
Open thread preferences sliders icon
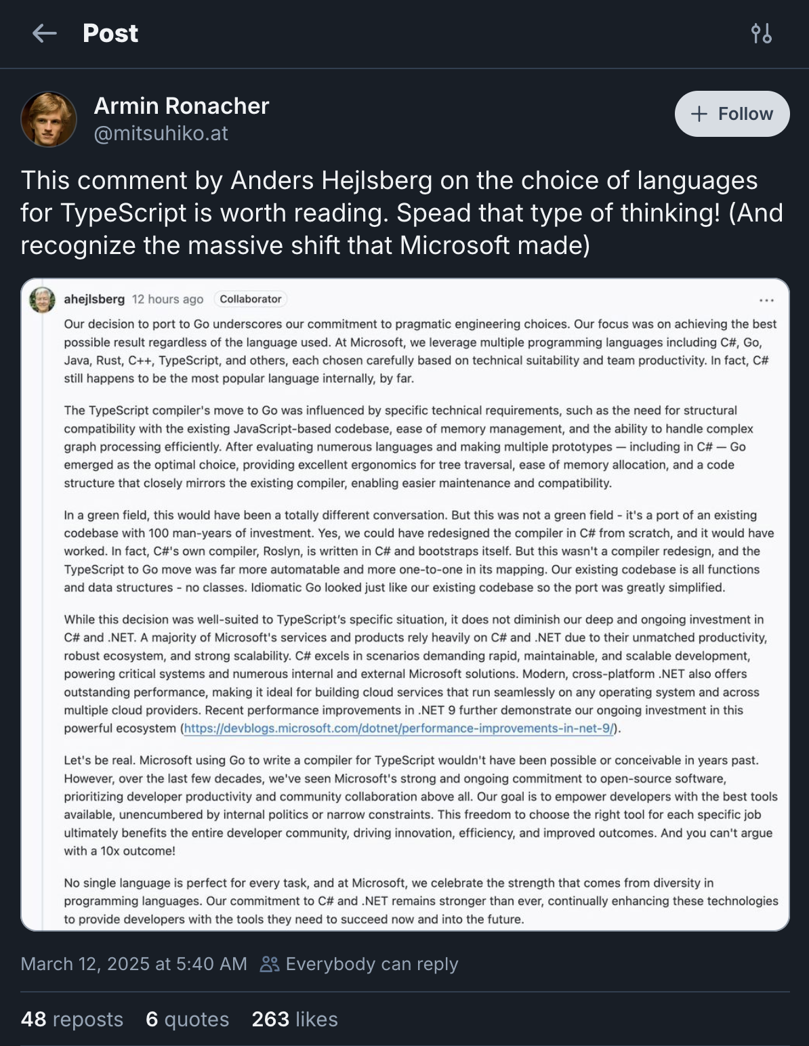click(762, 33)
